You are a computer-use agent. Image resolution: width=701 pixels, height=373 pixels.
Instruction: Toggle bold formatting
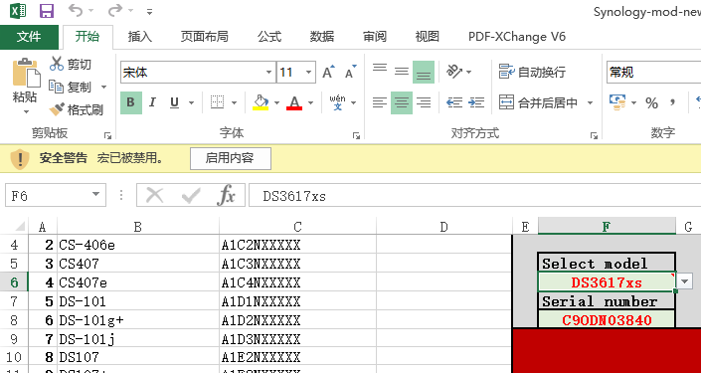(131, 102)
